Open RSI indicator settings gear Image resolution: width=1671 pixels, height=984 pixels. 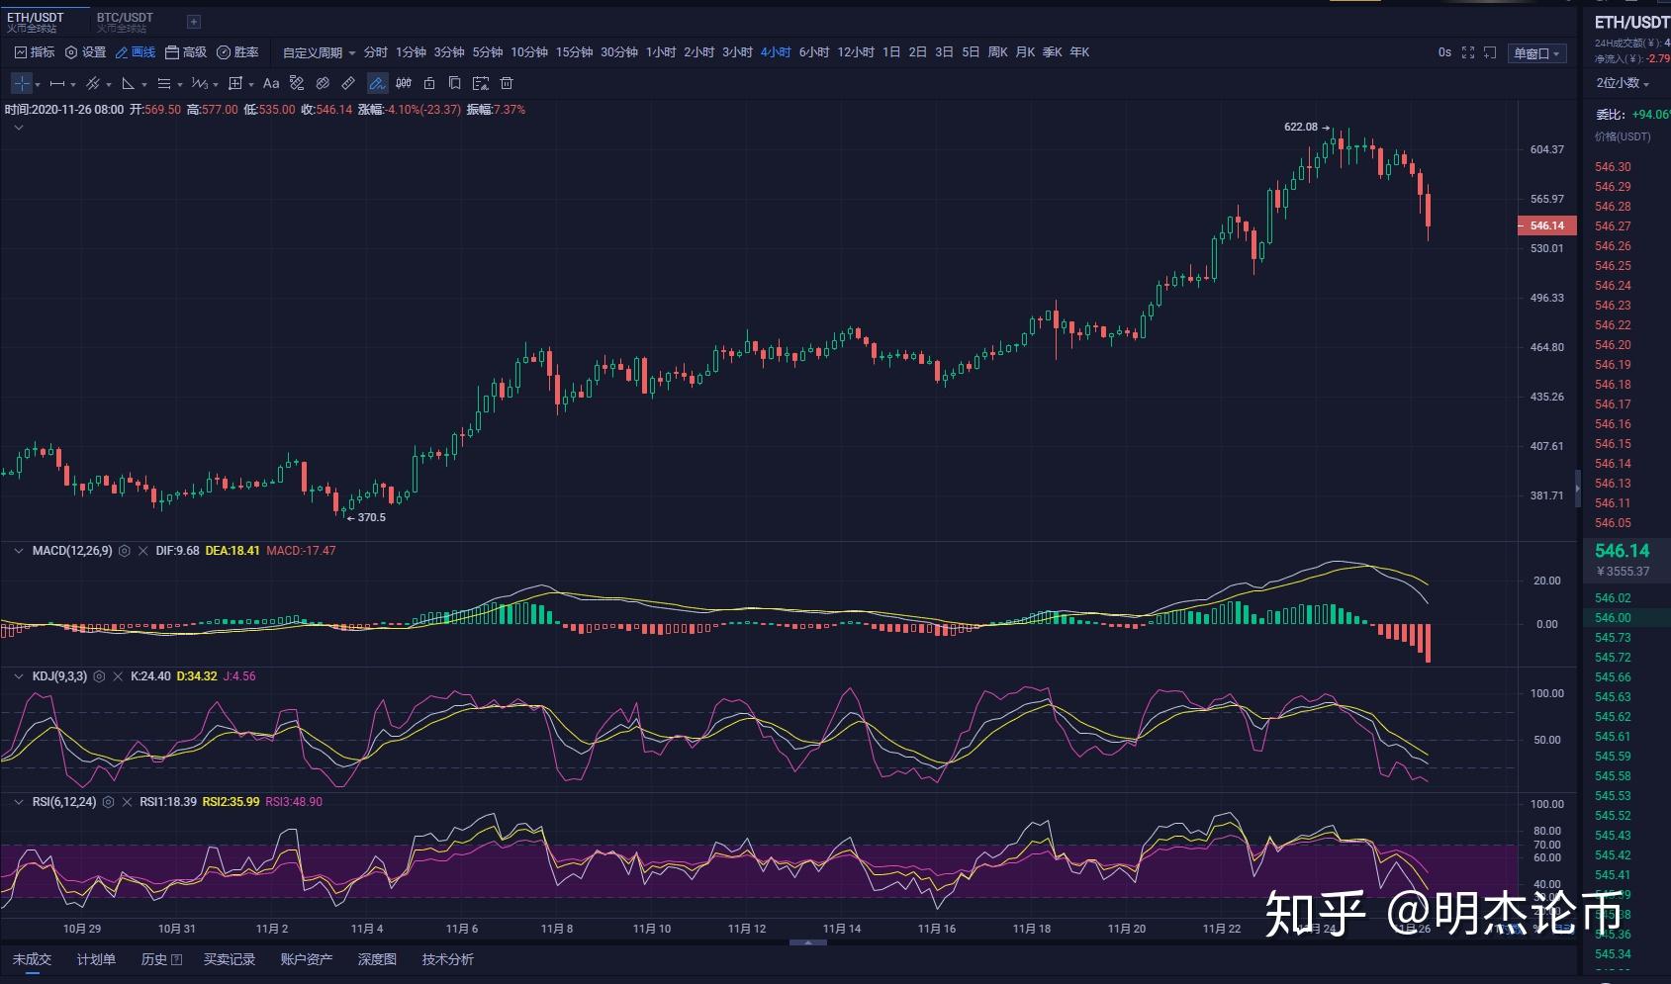[x=108, y=802]
